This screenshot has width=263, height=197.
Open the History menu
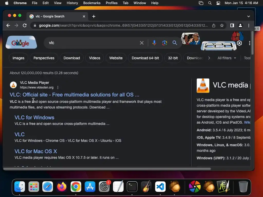tap(72, 3)
